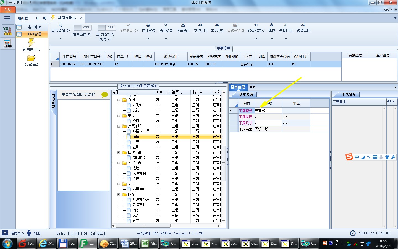Image resolution: width=398 pixels, height=249 pixels.
Task: Click the 重选开料图 image icon
Action: 235,25
